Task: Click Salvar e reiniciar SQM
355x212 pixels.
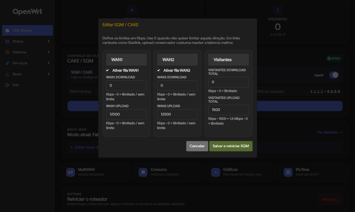Action: click(x=231, y=146)
